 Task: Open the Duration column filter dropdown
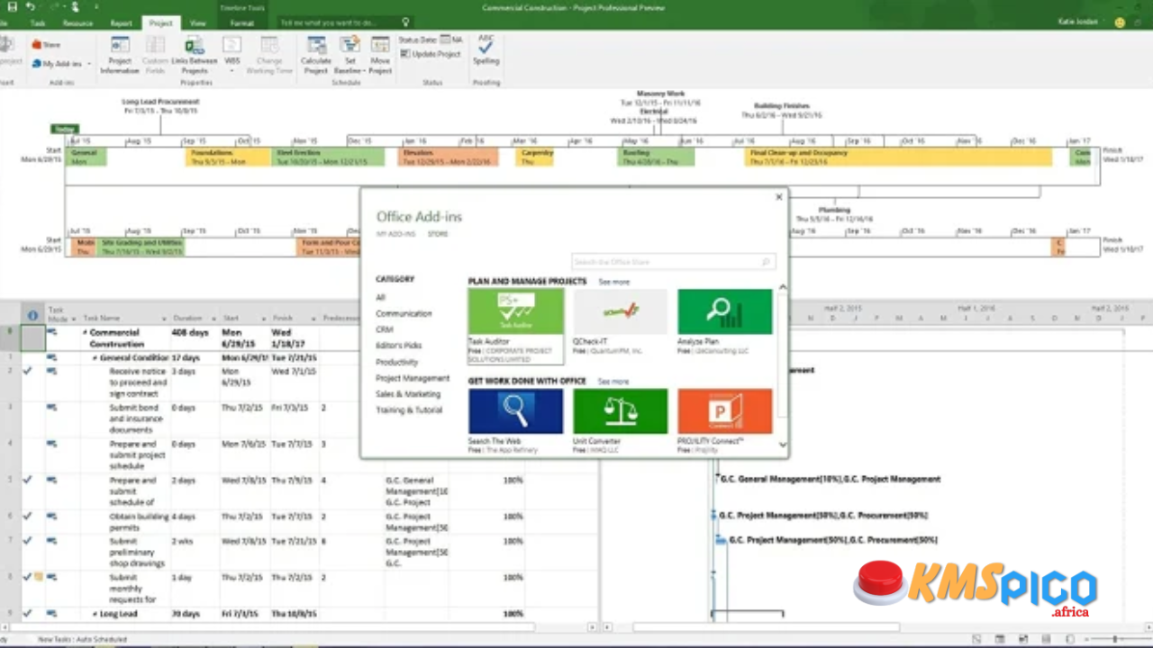click(x=213, y=319)
